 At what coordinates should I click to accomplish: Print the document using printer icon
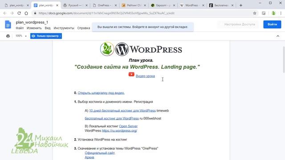tap(8, 36)
